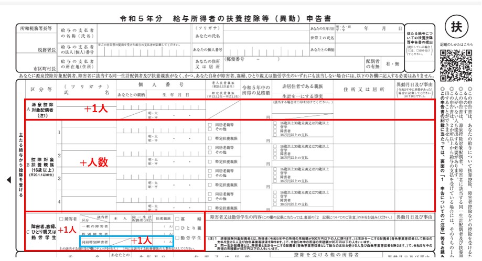Click the 令和5年中の所得の見積額 column header

click(x=256, y=90)
